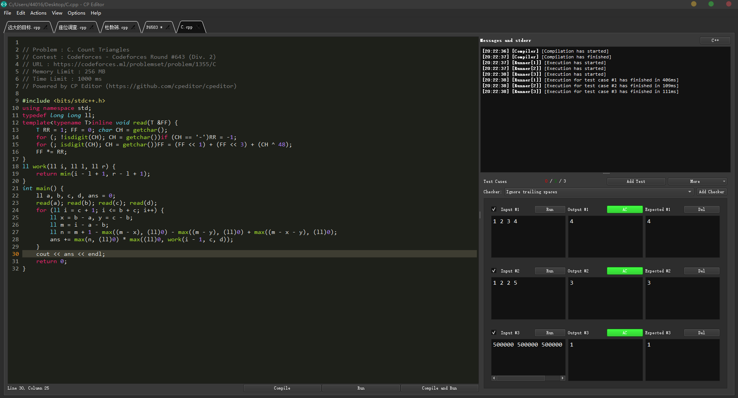
Task: Click the Add Test button
Action: pyautogui.click(x=636, y=181)
